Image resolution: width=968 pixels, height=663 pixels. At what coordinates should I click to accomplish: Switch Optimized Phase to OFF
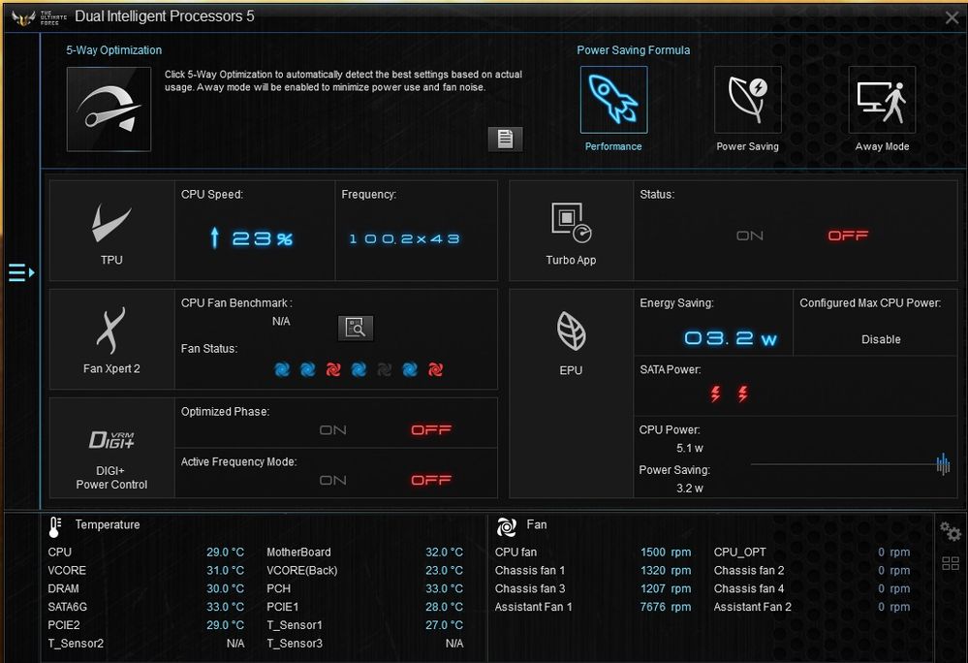pyautogui.click(x=431, y=430)
